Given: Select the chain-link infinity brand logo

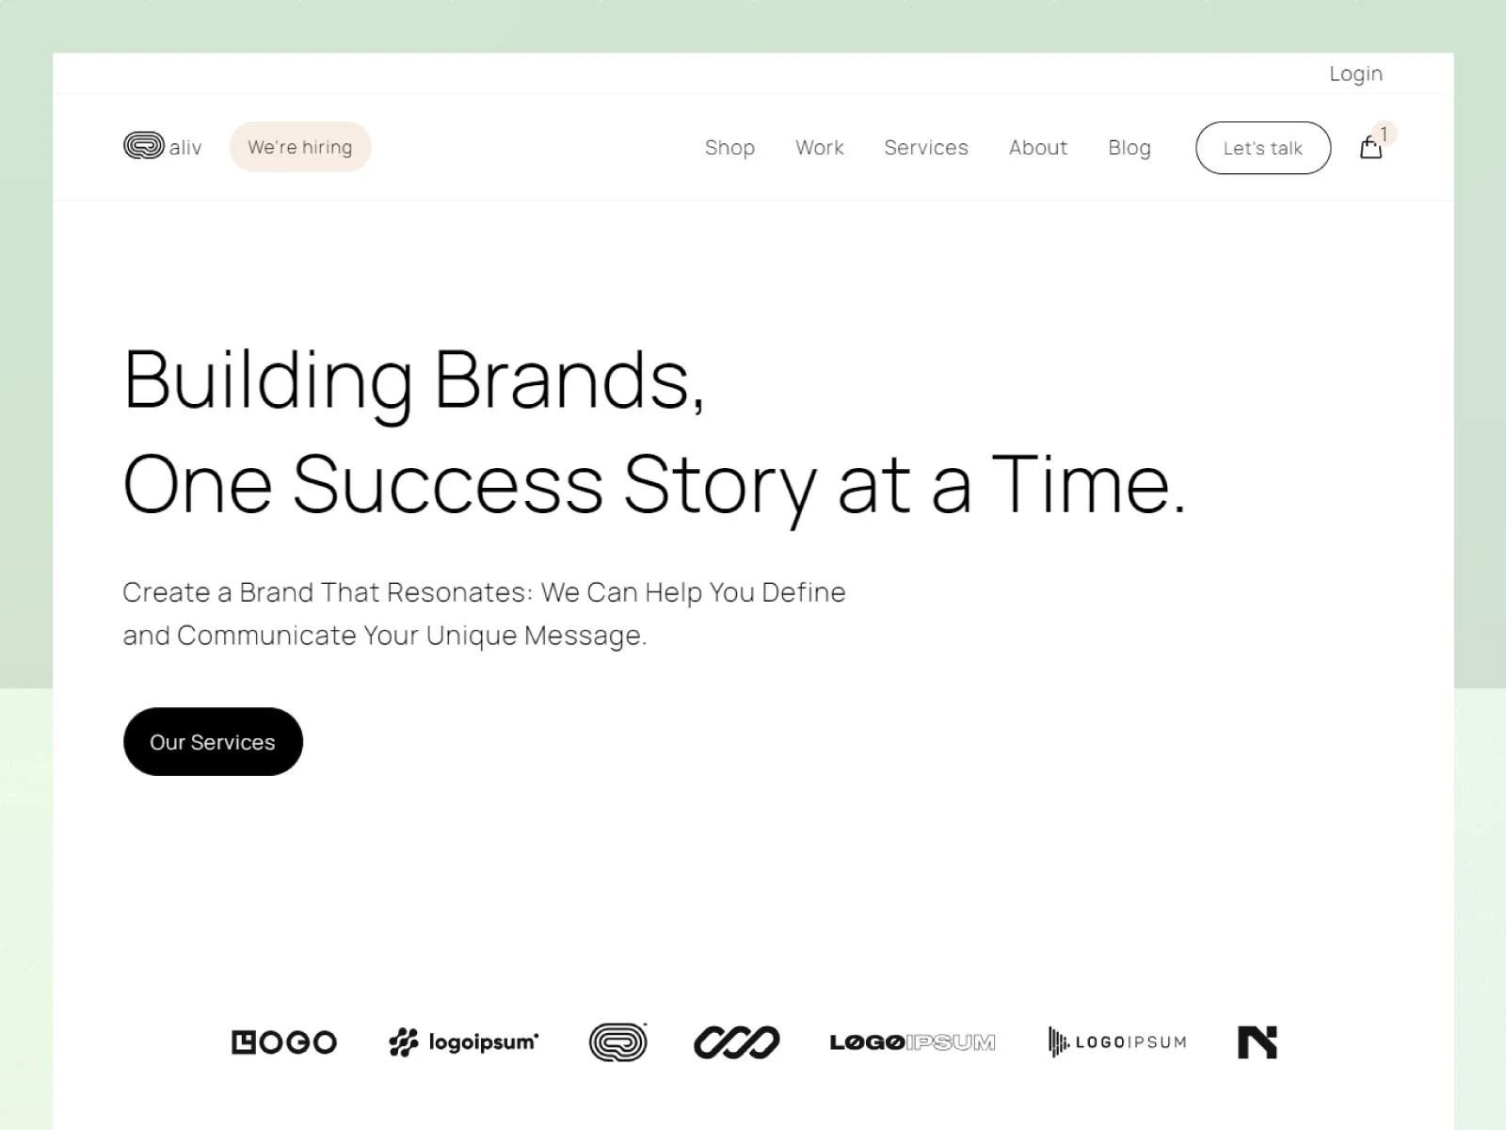Looking at the screenshot, I should coord(736,1042).
